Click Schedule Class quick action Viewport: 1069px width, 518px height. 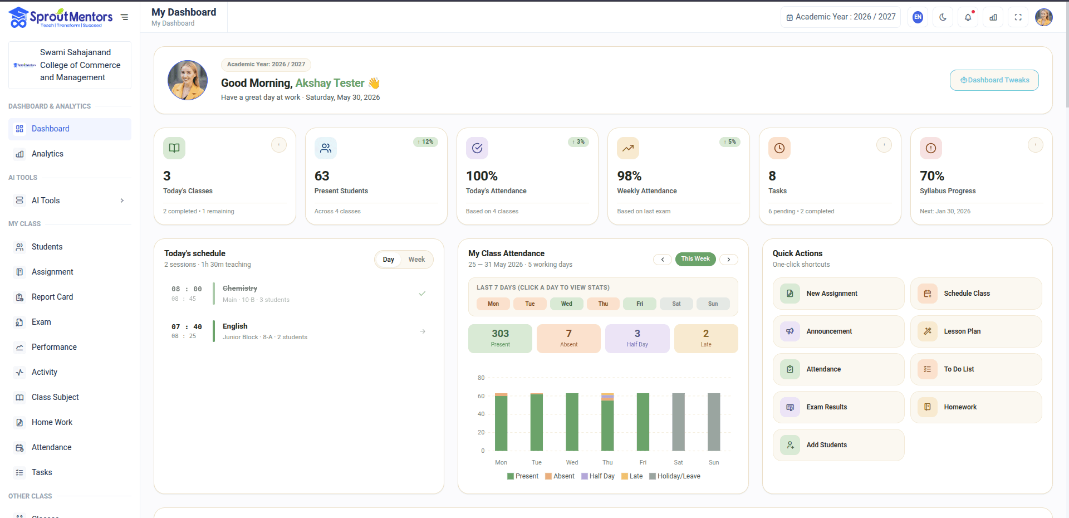[976, 294]
